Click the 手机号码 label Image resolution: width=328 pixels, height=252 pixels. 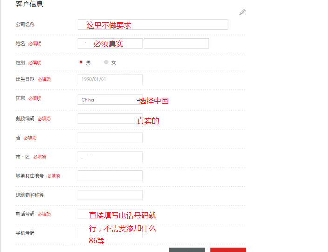pos(25,233)
